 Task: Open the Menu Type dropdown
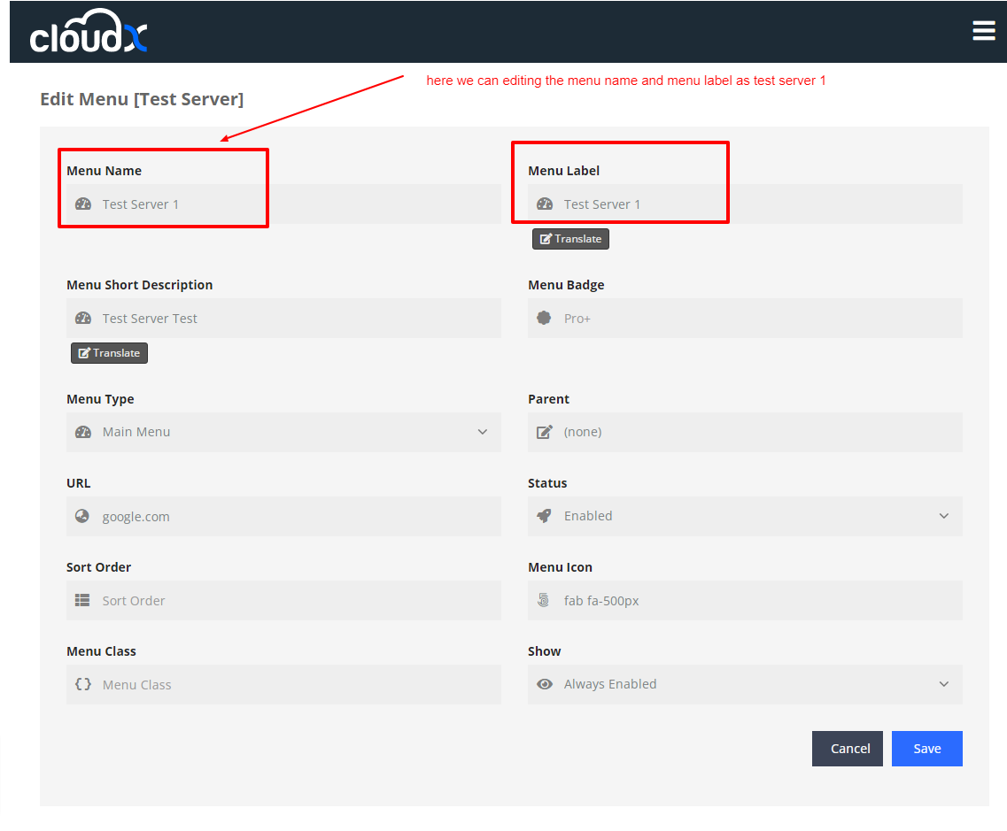pos(283,432)
